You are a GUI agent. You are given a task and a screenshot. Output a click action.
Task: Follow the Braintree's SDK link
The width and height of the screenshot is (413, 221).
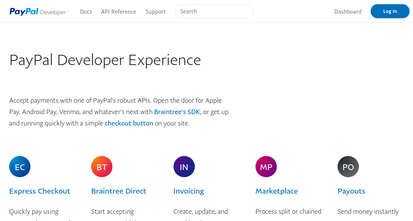point(177,112)
